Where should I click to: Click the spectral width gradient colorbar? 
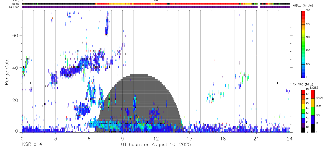tap(303, 44)
